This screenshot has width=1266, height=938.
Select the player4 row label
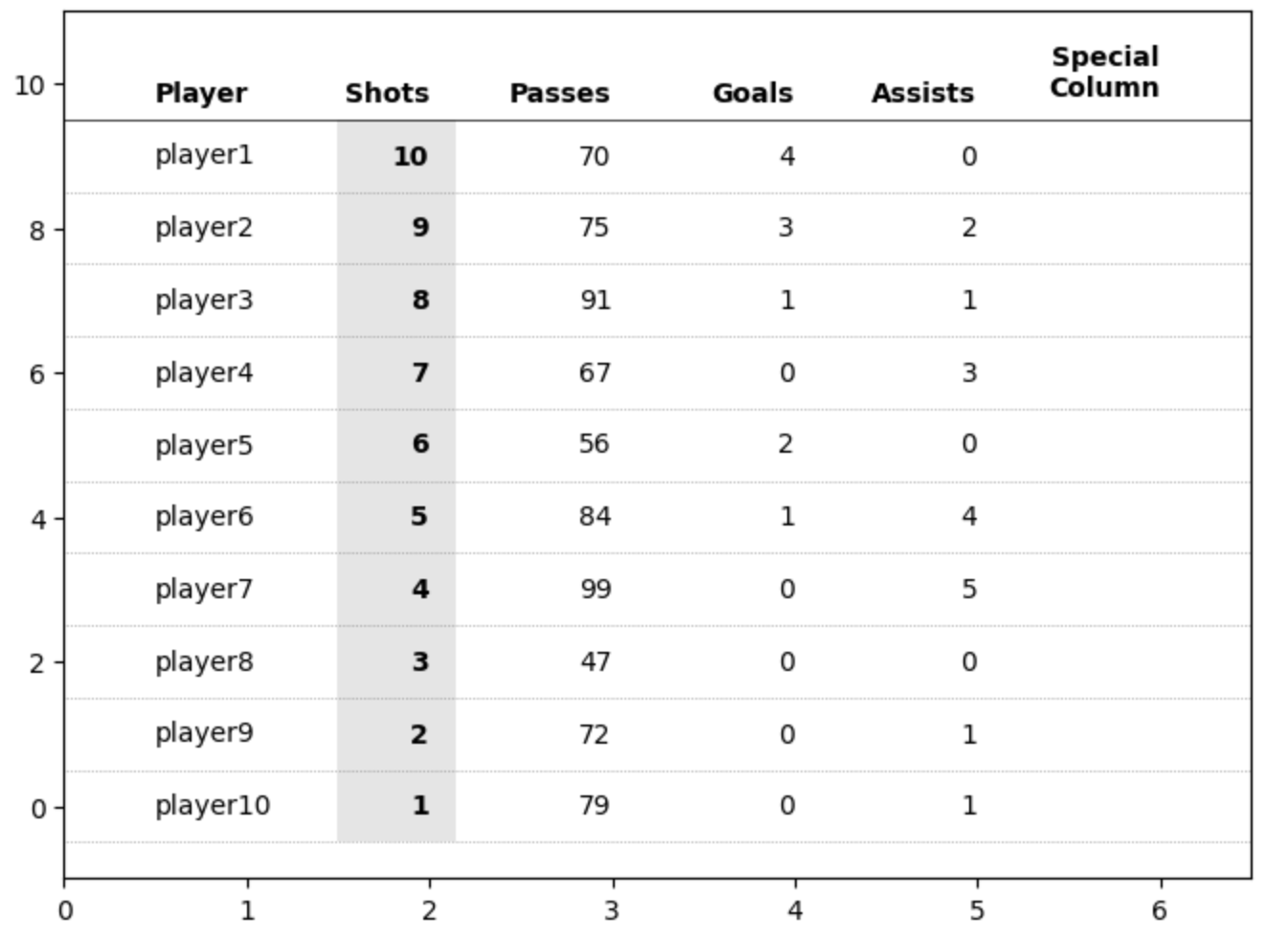204,372
